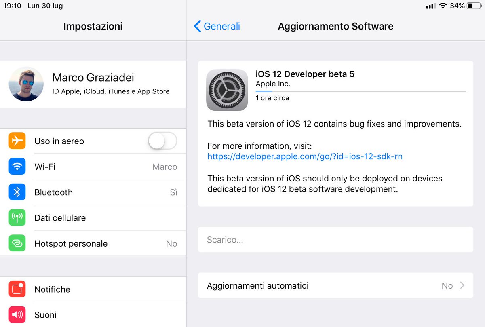This screenshot has height=327, width=485.
Task: Tap the Apple Inc. publisher text
Action: (x=273, y=84)
